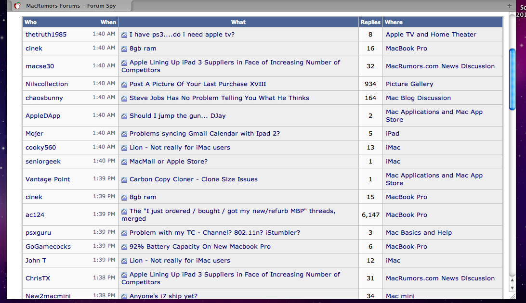Click the MacRumors apple favicon in the tab

pos(17,6)
